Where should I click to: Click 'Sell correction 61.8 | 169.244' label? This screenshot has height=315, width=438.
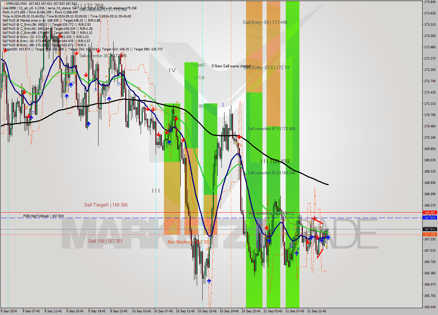[x=271, y=173]
